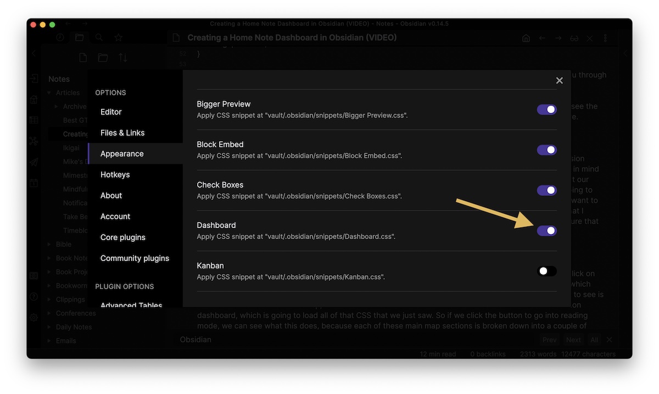Click the 0 backlinks status item
659x394 pixels.
pyautogui.click(x=488, y=354)
